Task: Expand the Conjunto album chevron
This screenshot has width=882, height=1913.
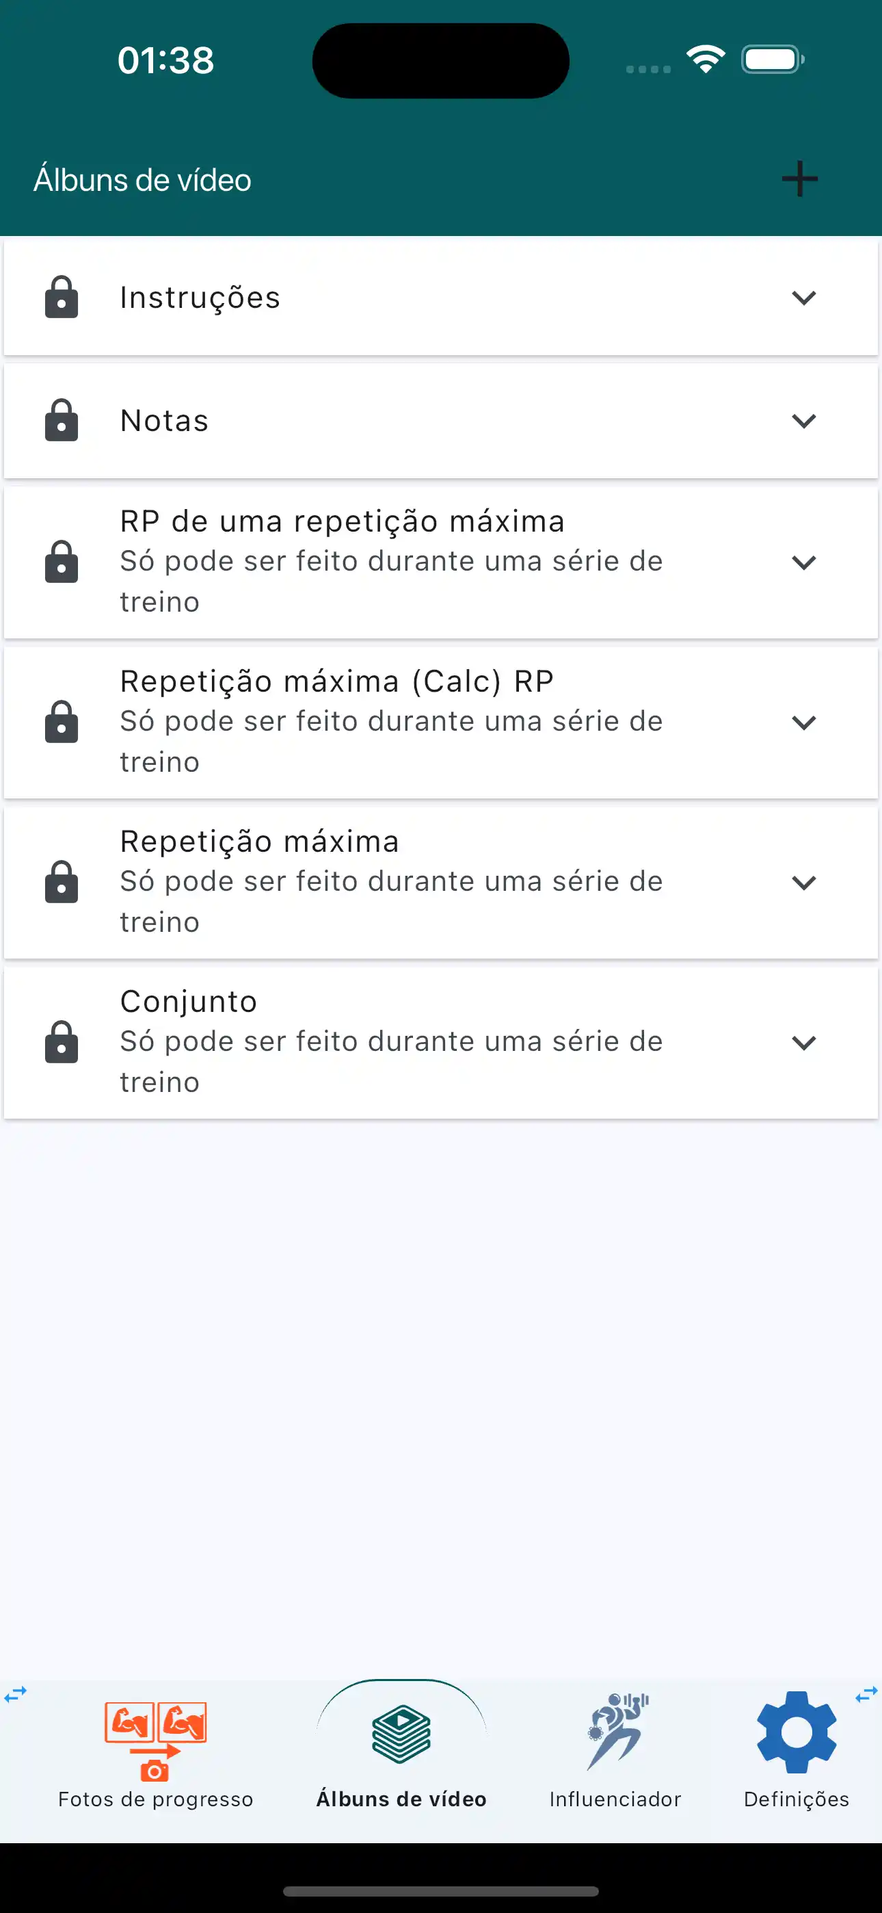Action: tap(803, 1043)
